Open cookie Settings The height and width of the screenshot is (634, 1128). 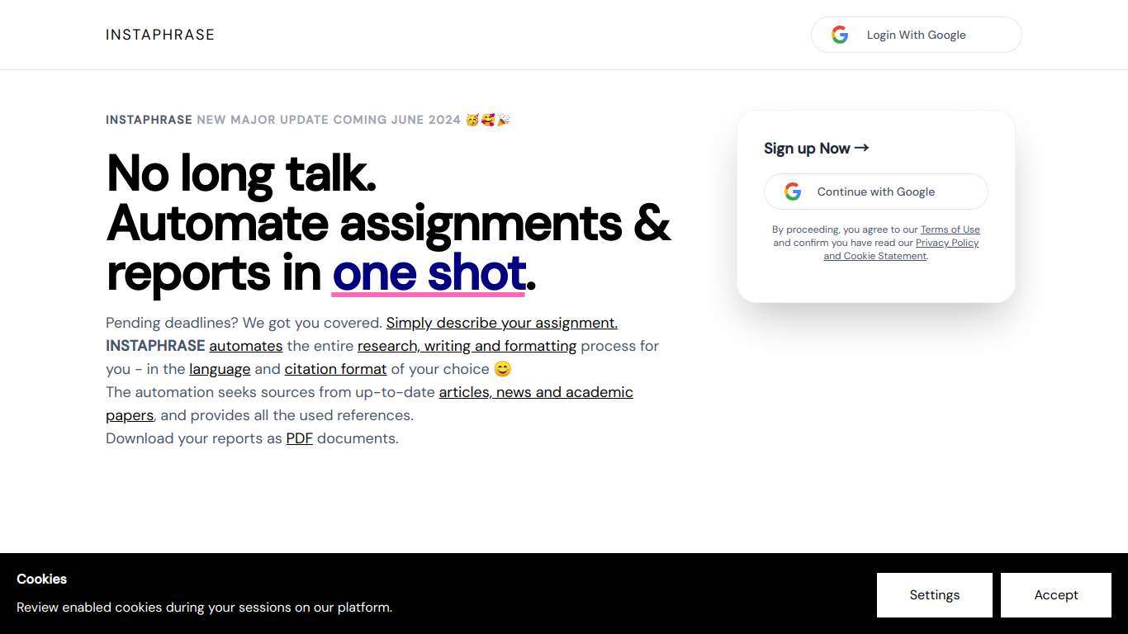935,595
